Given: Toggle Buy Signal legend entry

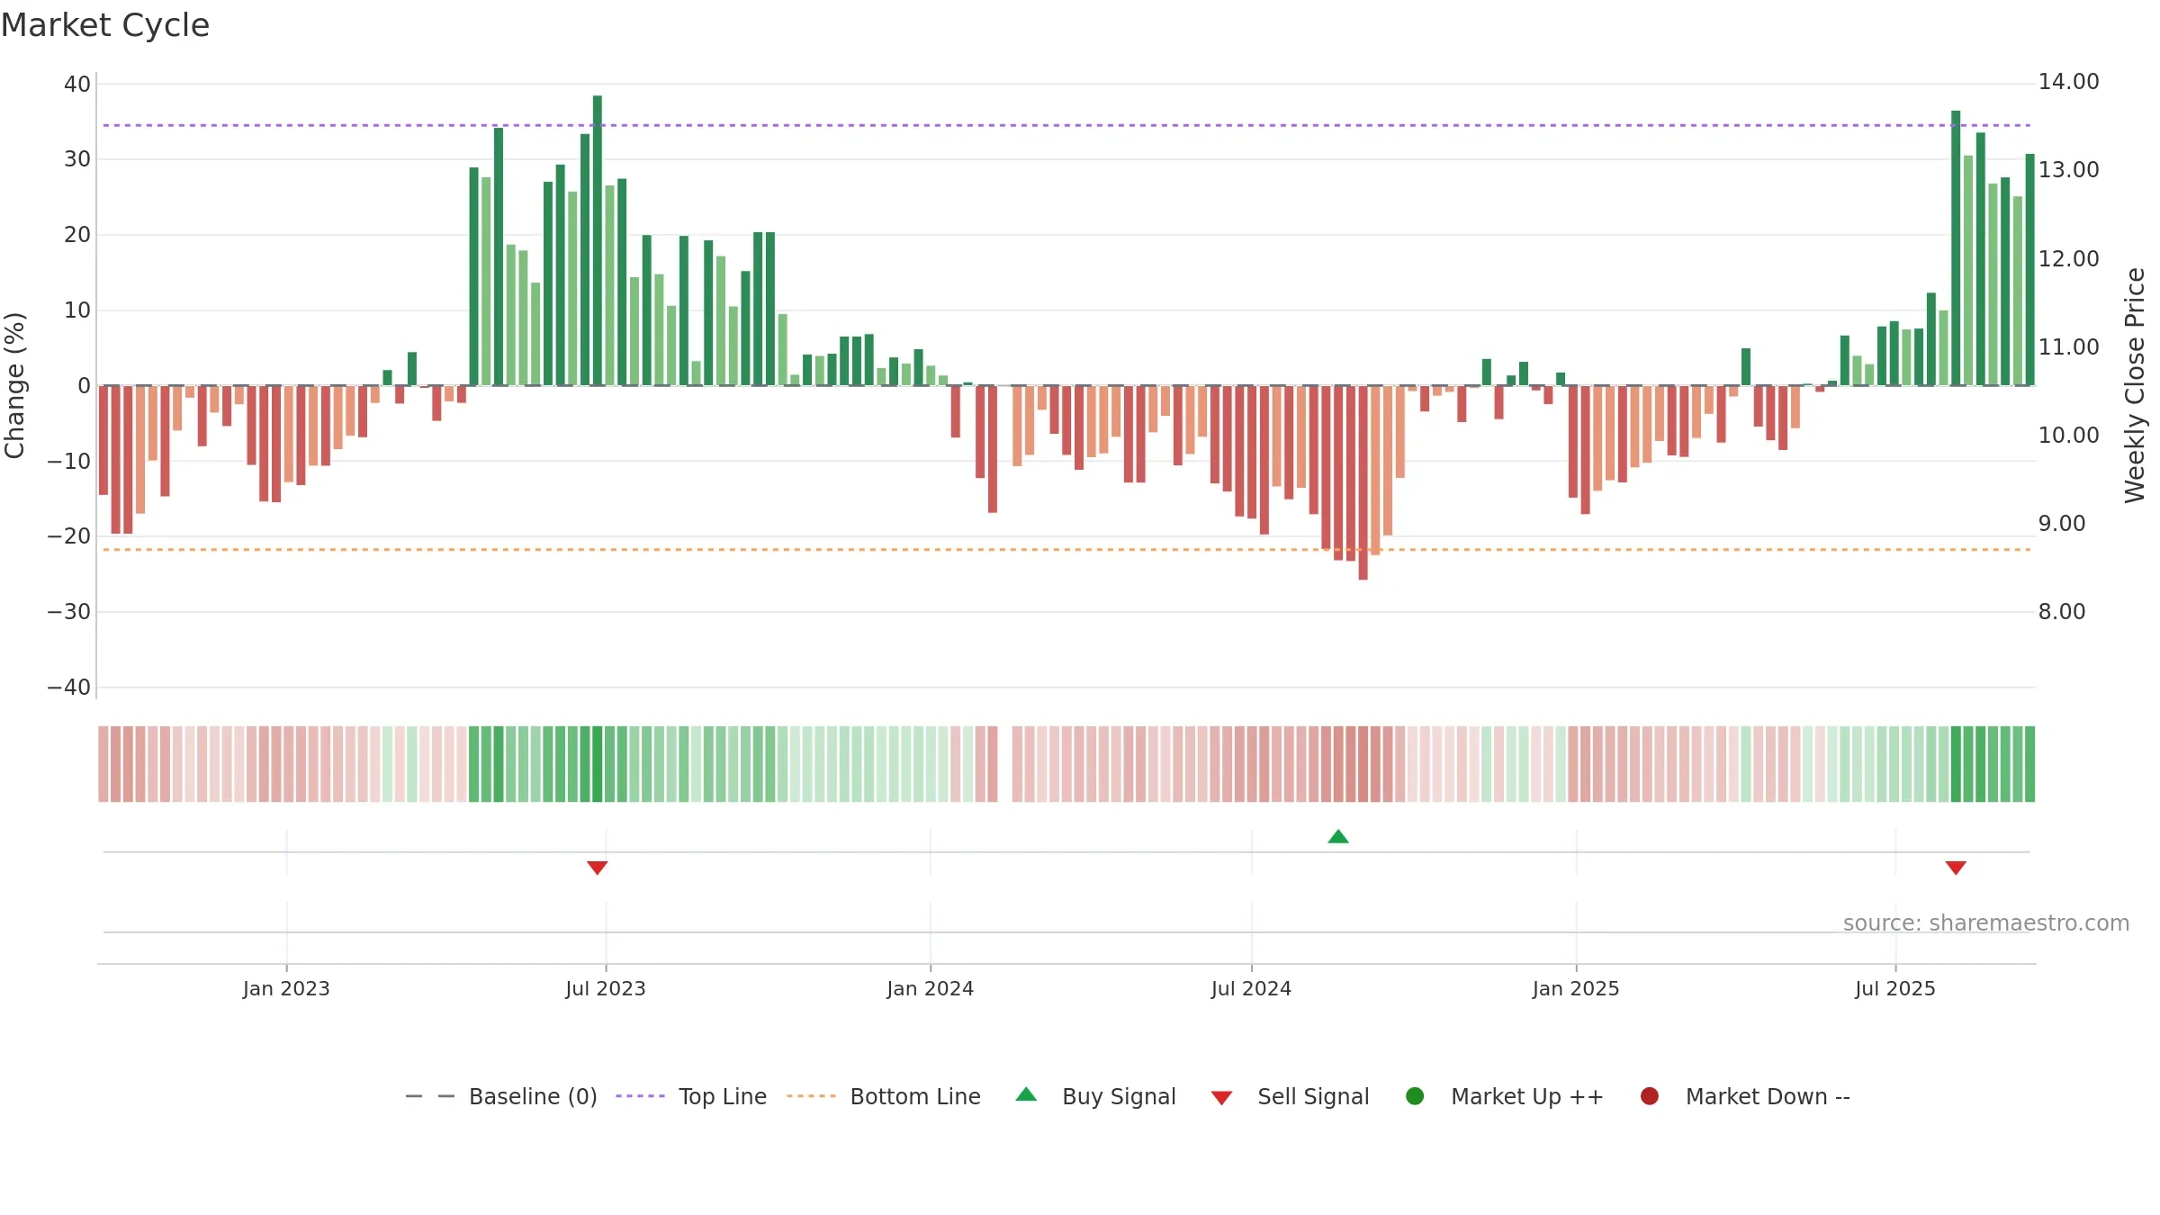Looking at the screenshot, I should click(x=1095, y=1096).
